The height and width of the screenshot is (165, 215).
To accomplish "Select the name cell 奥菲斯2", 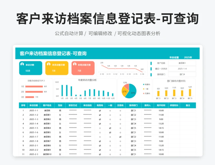I will tap(47, 119).
